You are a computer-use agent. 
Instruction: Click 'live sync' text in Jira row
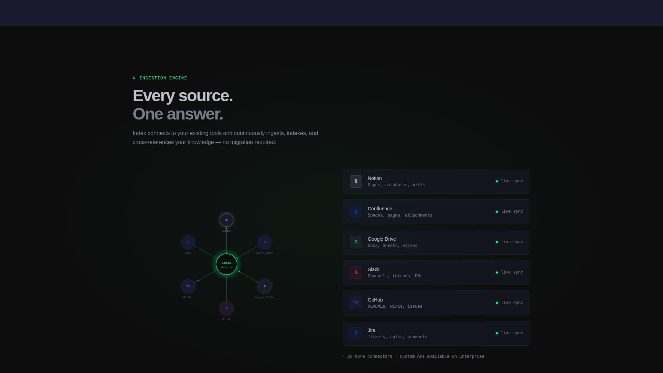click(512, 333)
